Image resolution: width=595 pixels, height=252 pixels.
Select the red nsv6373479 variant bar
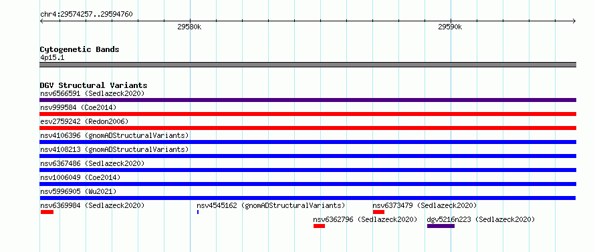coord(378,212)
